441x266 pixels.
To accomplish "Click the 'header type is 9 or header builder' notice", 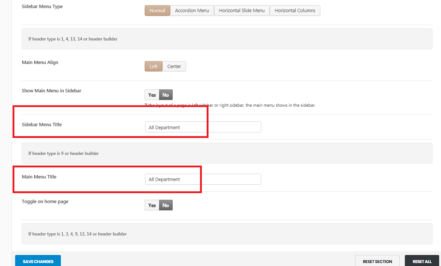I will (x=227, y=153).
